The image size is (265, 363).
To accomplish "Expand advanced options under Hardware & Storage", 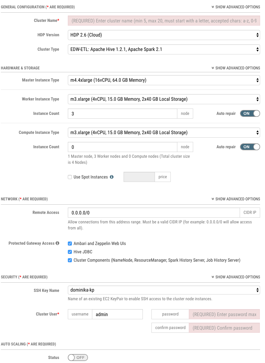I will 238,68.
